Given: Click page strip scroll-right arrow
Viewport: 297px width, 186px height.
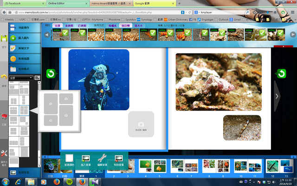Looking at the screenshot, I should click(x=293, y=157).
